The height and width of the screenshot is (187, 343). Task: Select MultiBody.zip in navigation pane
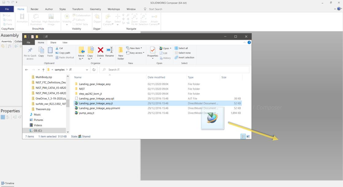point(44,77)
